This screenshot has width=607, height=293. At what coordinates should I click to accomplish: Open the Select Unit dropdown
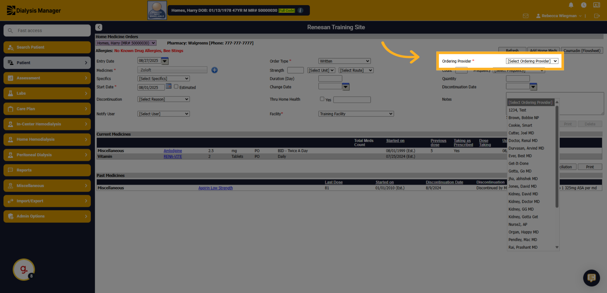click(321, 70)
